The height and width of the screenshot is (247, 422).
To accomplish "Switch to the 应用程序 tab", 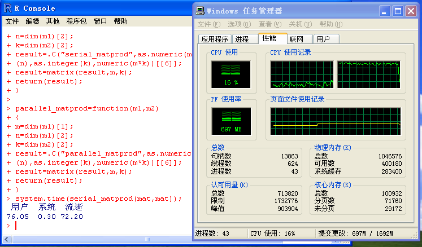I will [x=215, y=39].
